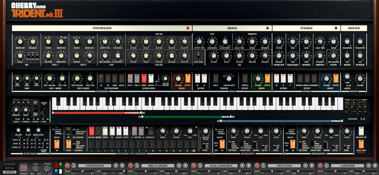This screenshot has height=175, width=379.
Task: Select the Strings section header
Action: 306,28
